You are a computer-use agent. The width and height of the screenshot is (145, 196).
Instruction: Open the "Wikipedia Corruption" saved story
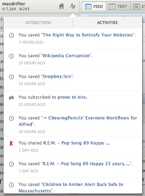tap(66, 56)
